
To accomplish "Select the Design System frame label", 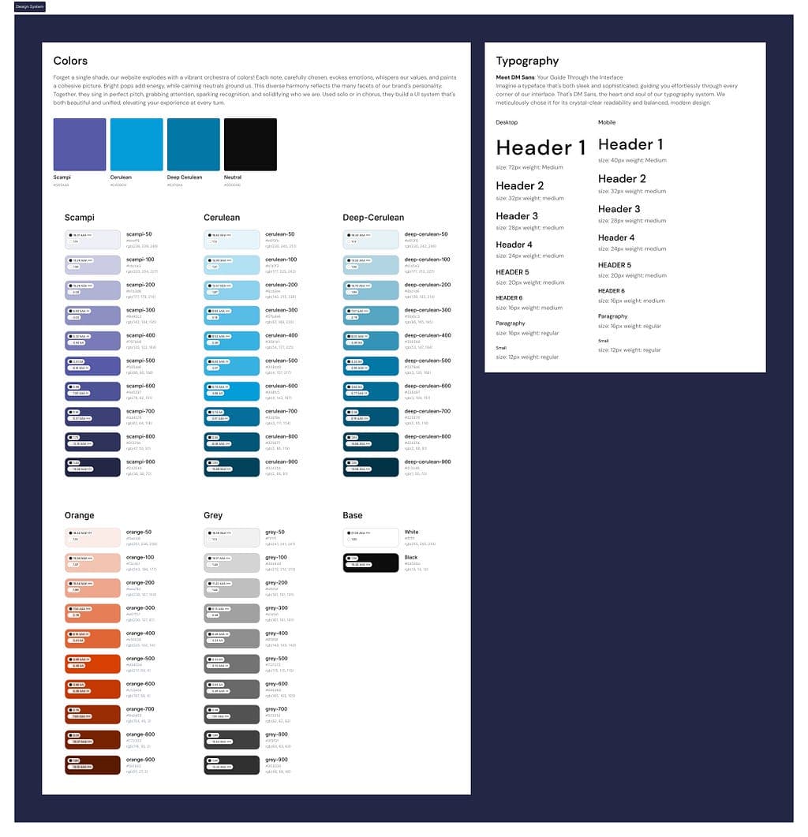I will (29, 6).
